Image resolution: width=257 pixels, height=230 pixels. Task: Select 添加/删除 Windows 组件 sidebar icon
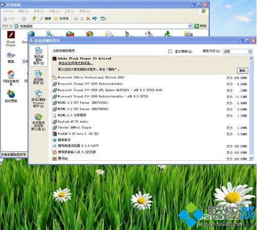(x=38, y=98)
